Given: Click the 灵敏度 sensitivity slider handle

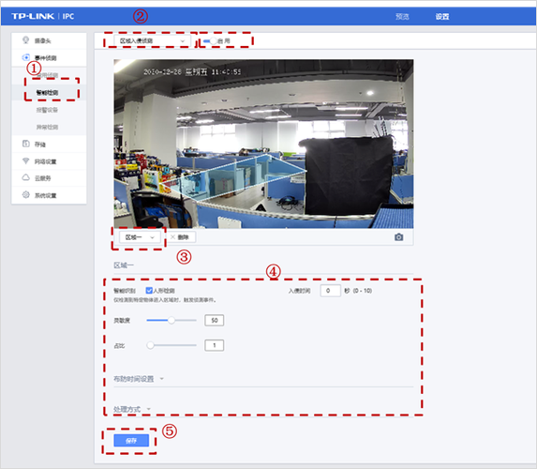Looking at the screenshot, I should pyautogui.click(x=172, y=320).
